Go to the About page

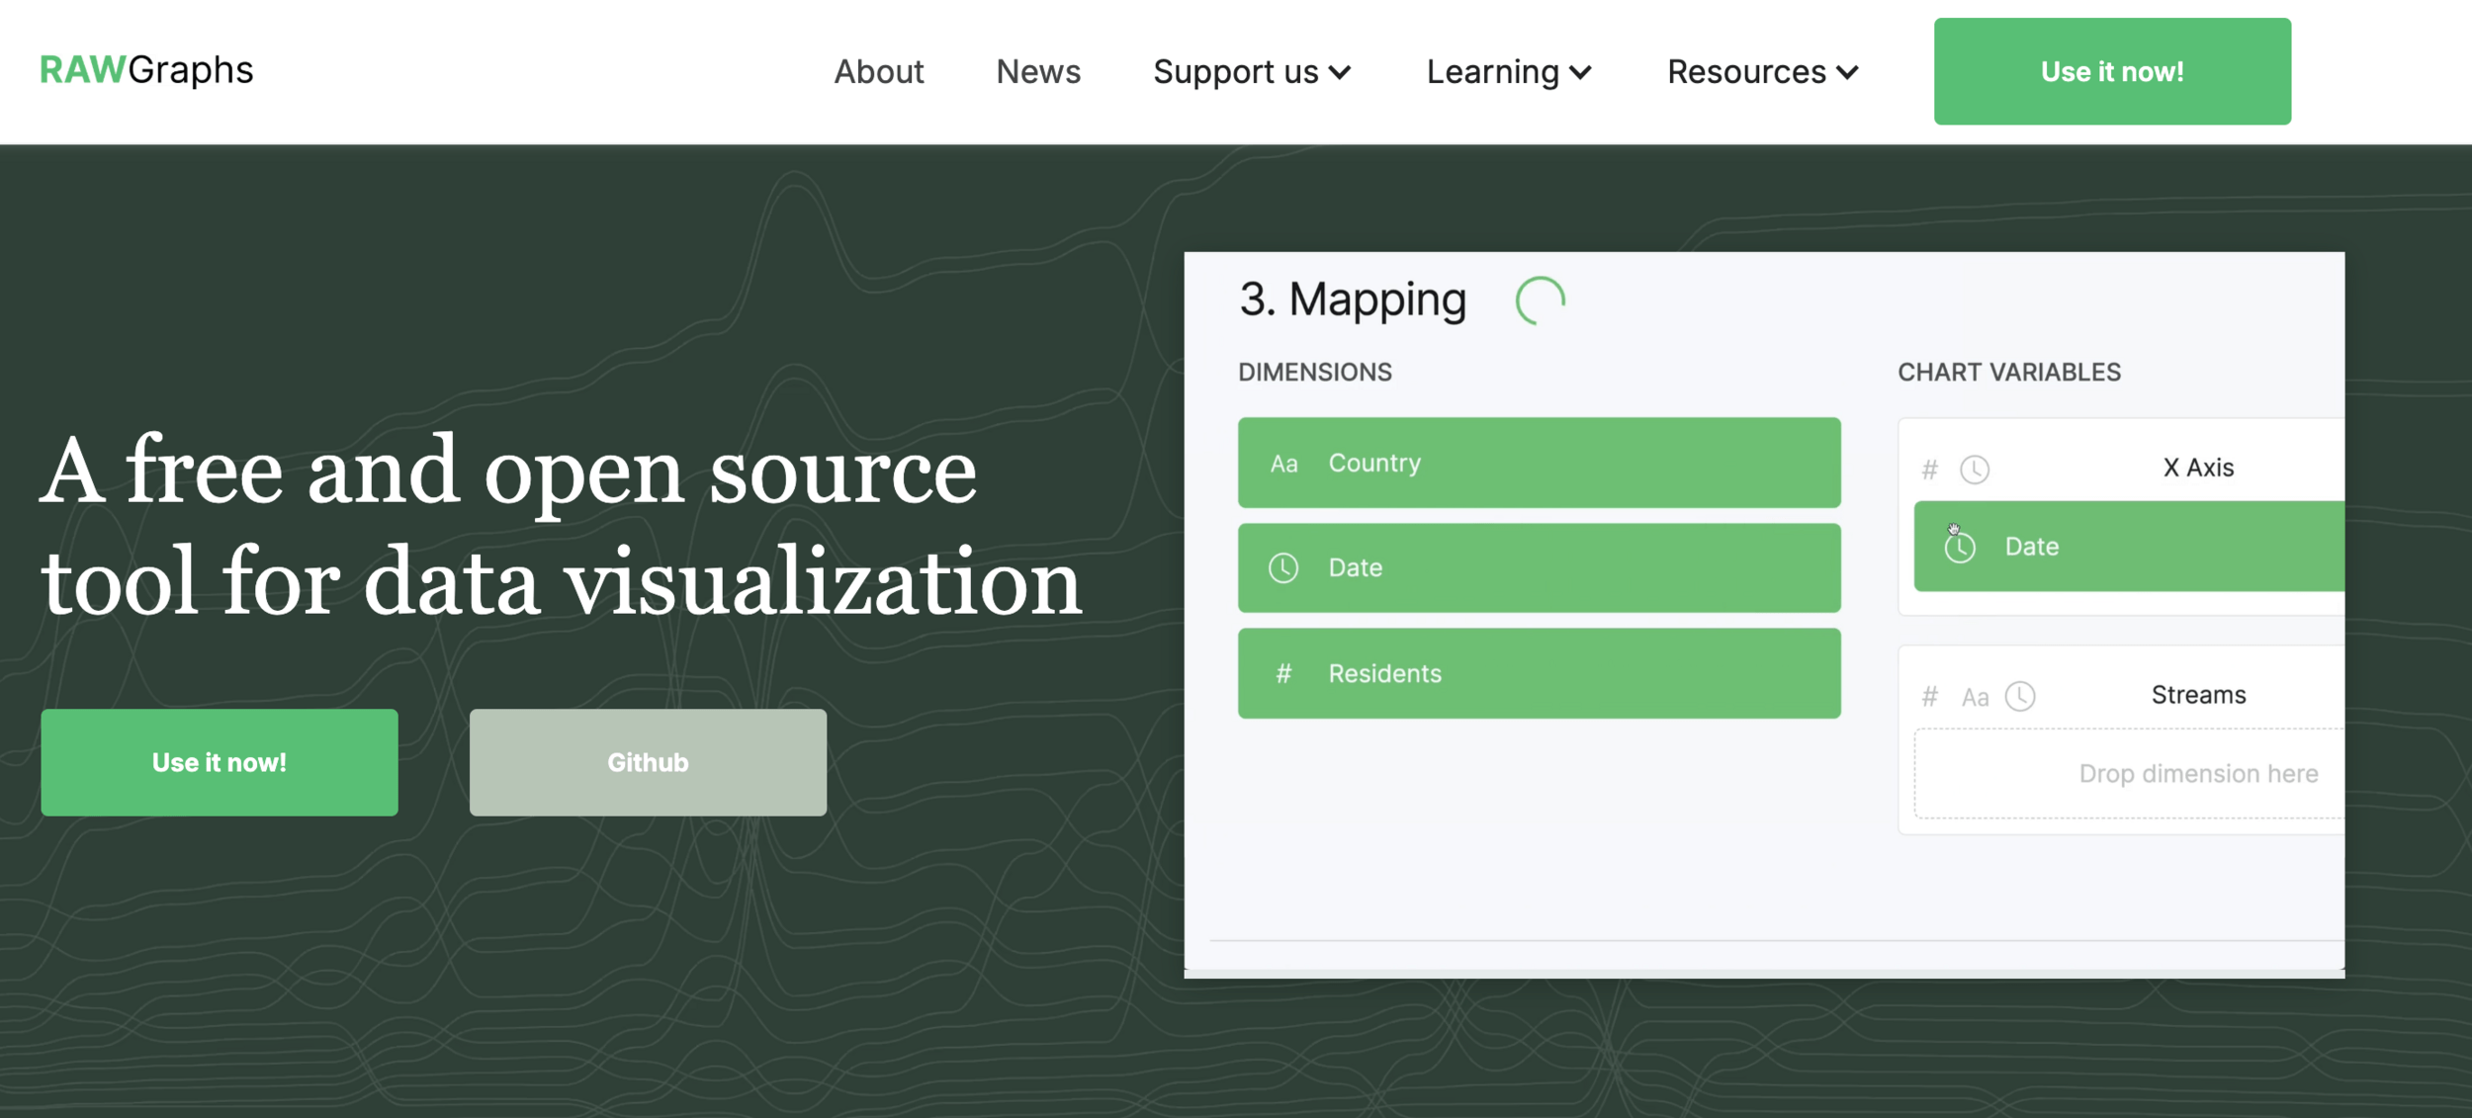pos(878,72)
